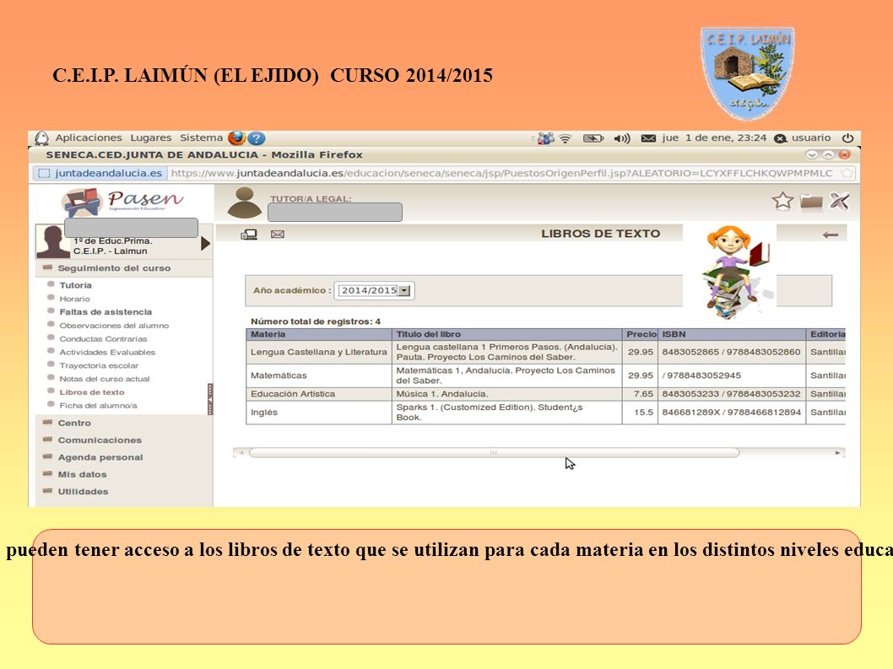Click the browser URL address field
This screenshot has height=669, width=893.
pos(501,173)
